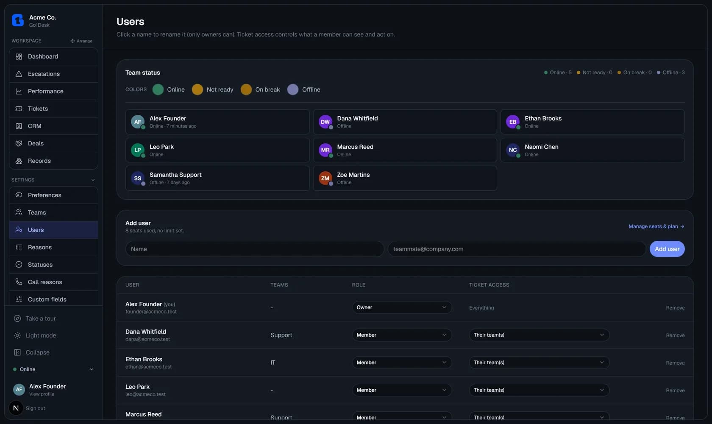
Task: Open Leo Park's ticket access dropdown
Action: pos(539,390)
